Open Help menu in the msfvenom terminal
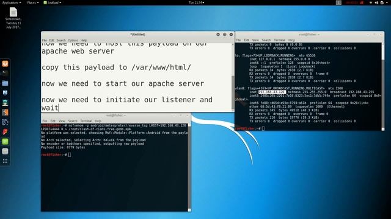 point(98,121)
